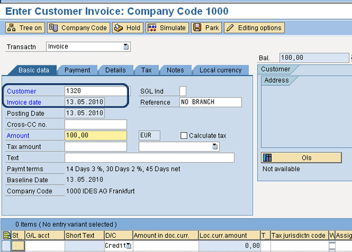Open the Local currency tab

[220, 70]
